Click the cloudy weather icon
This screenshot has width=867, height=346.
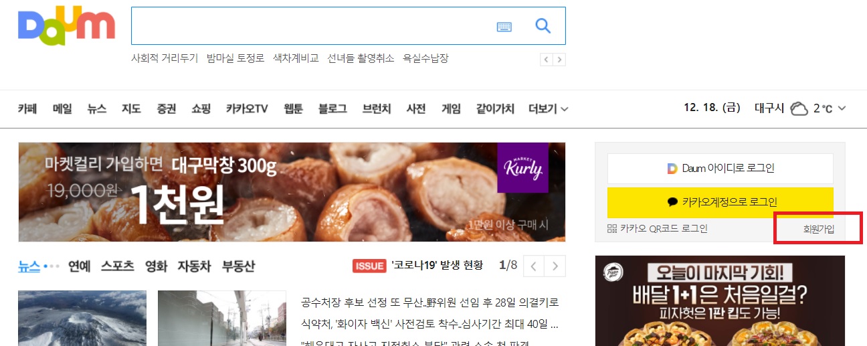coord(799,108)
